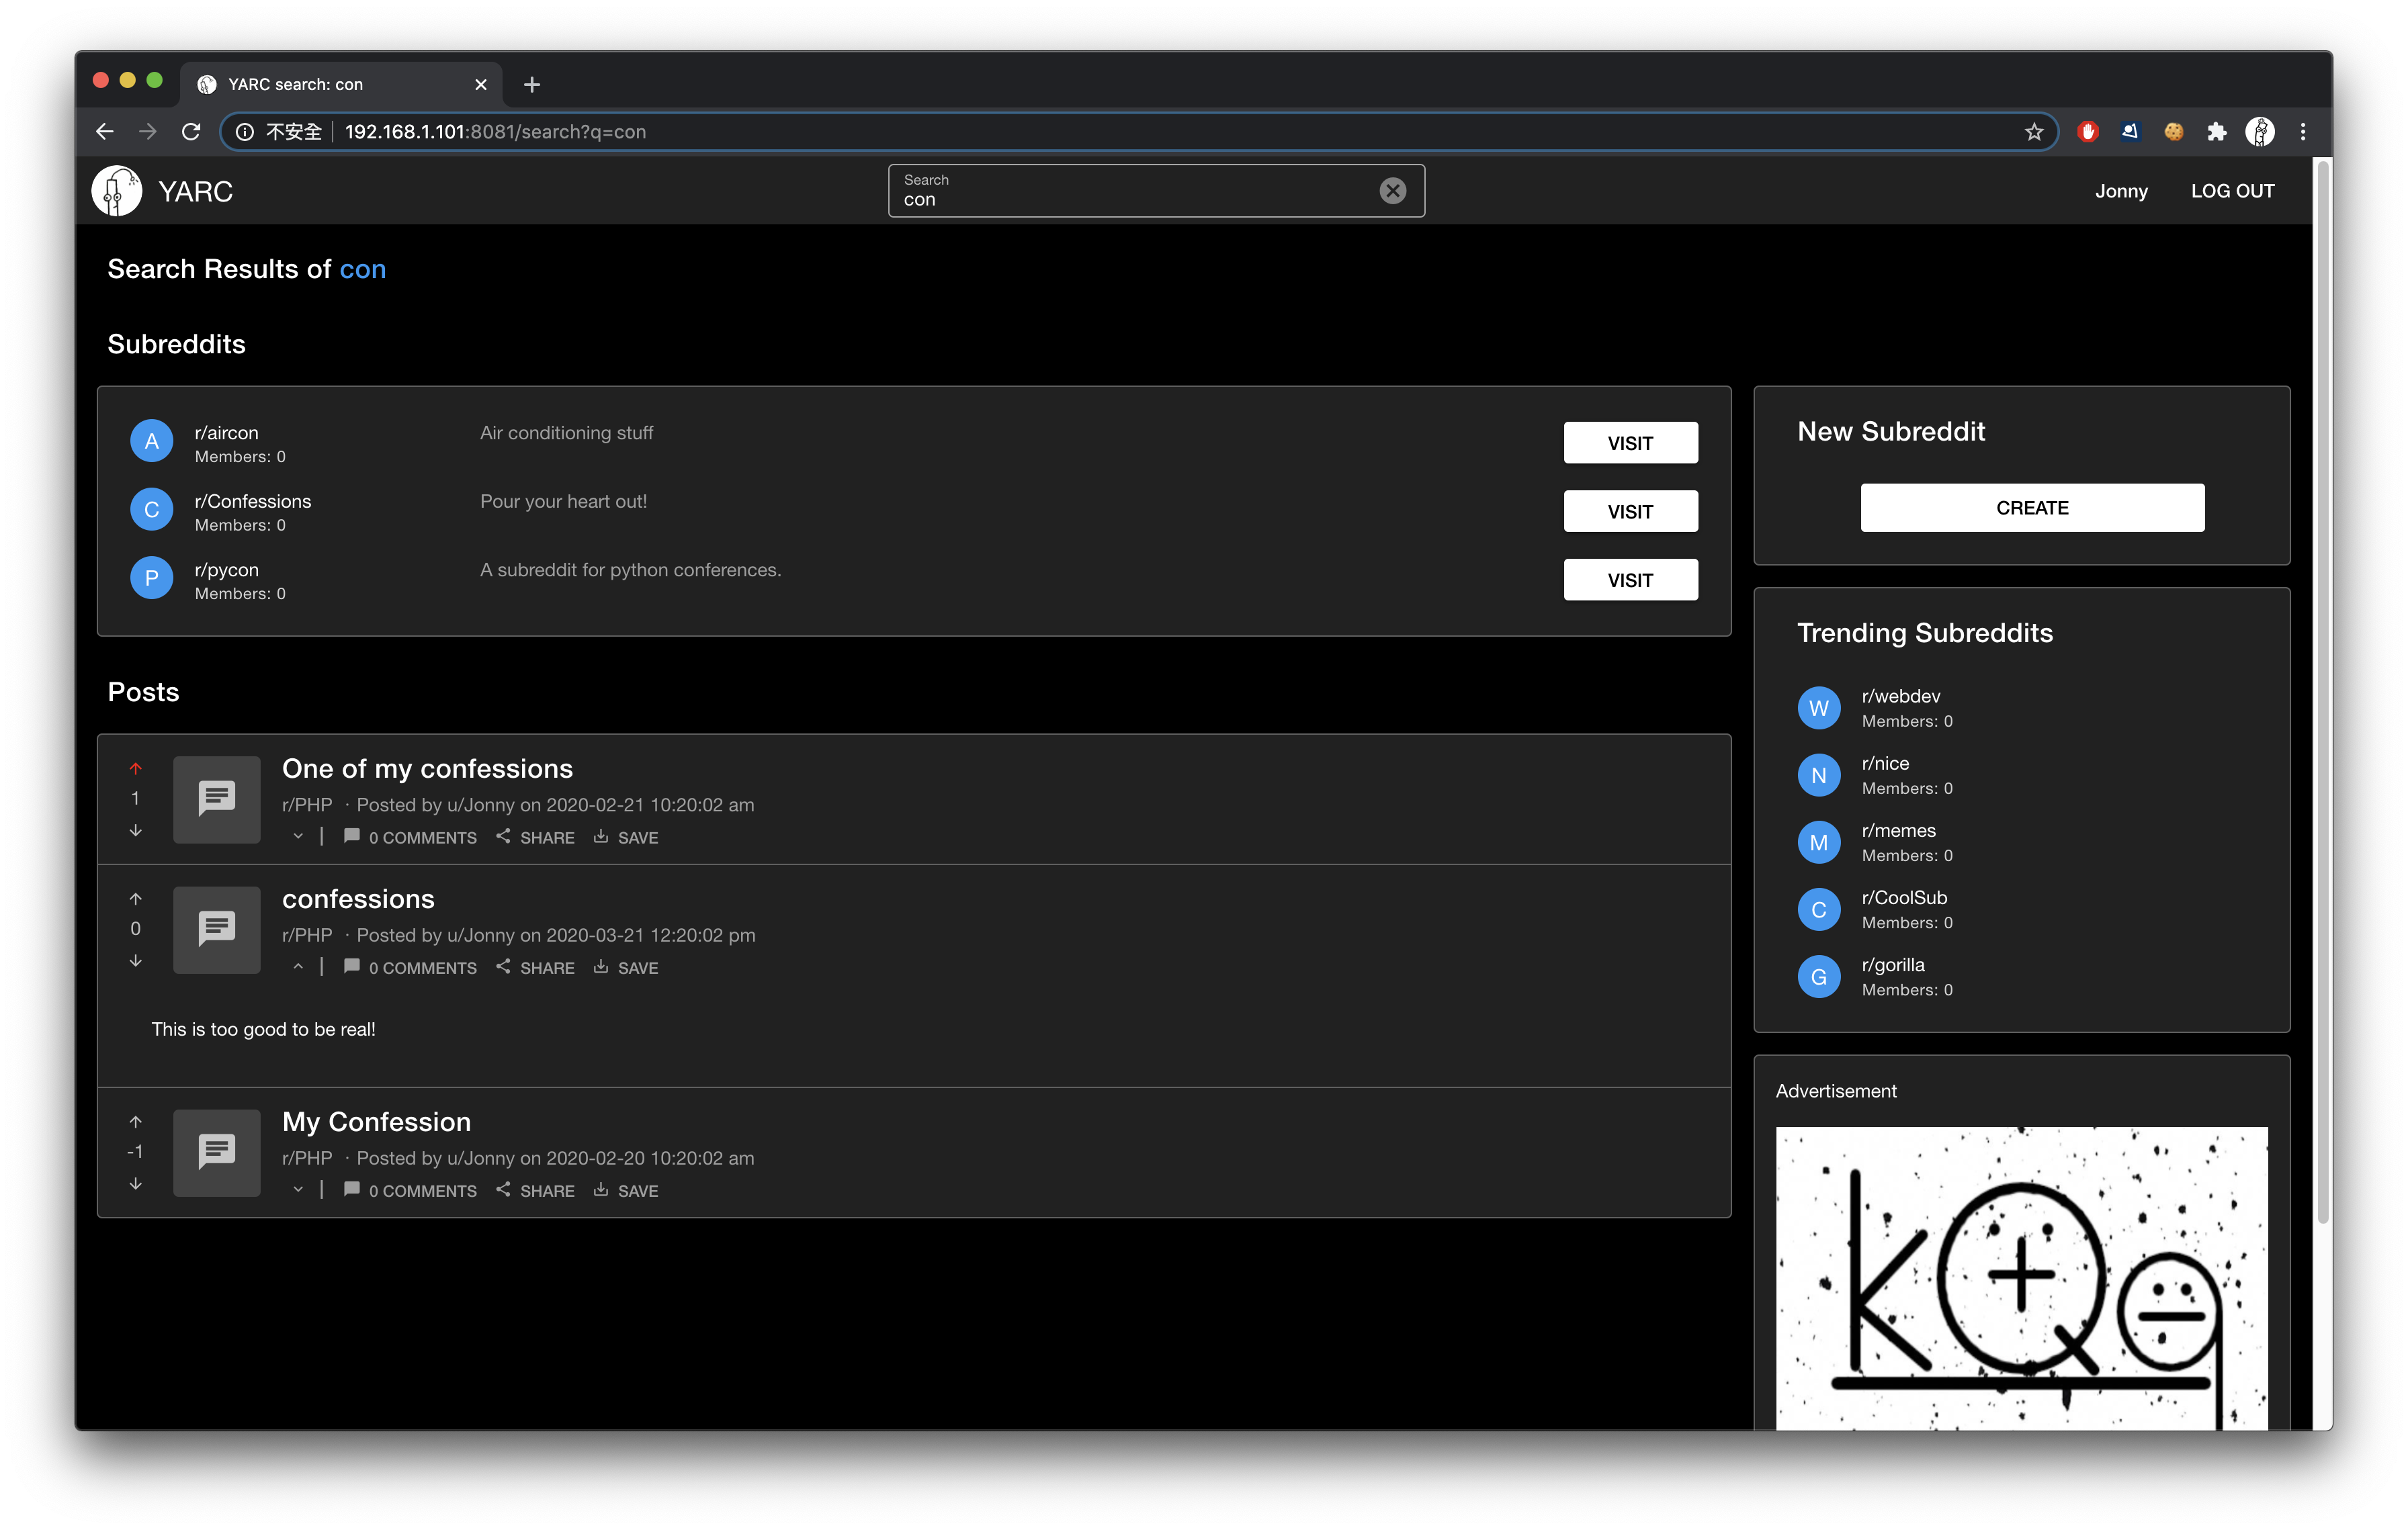The image size is (2408, 1530).
Task: Click the W avatar for r/webdev
Action: pos(1819,707)
